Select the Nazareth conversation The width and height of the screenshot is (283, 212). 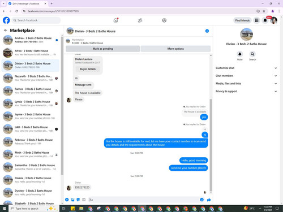coord(31,78)
